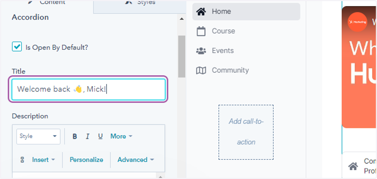Open the Insert dropdown menu
This screenshot has height=179, width=377.
(43, 160)
